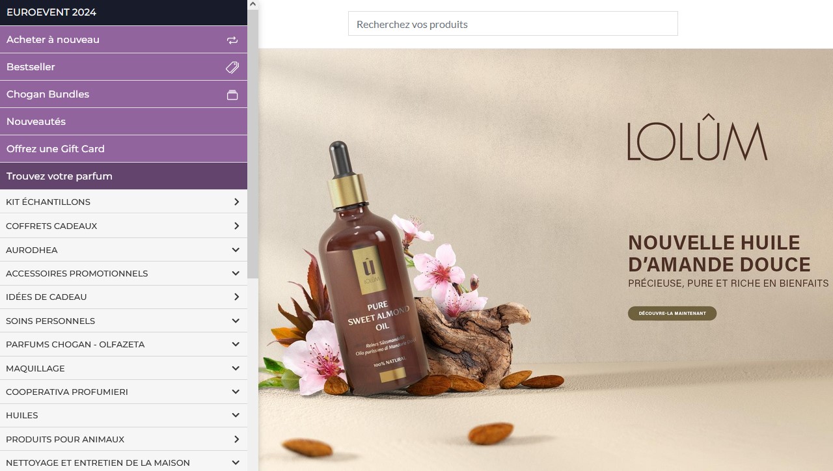Click the repeat arrows icon beside Acheter à nouveau
Viewport: 833px width, 471px height.
click(232, 40)
